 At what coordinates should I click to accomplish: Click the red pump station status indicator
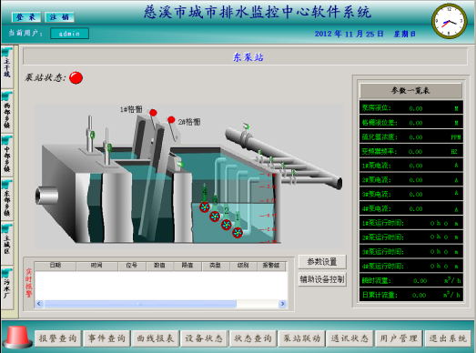(76, 77)
